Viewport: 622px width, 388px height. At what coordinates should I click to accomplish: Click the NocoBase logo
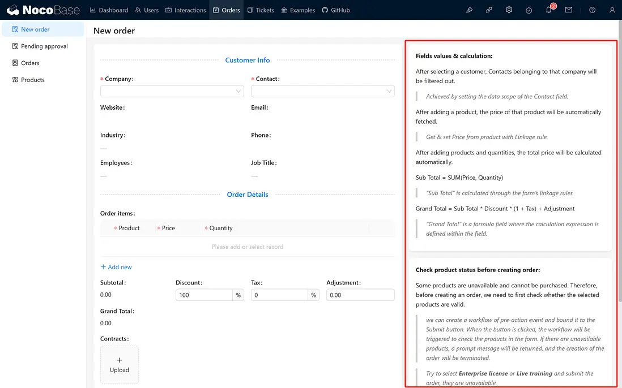pyautogui.click(x=43, y=10)
